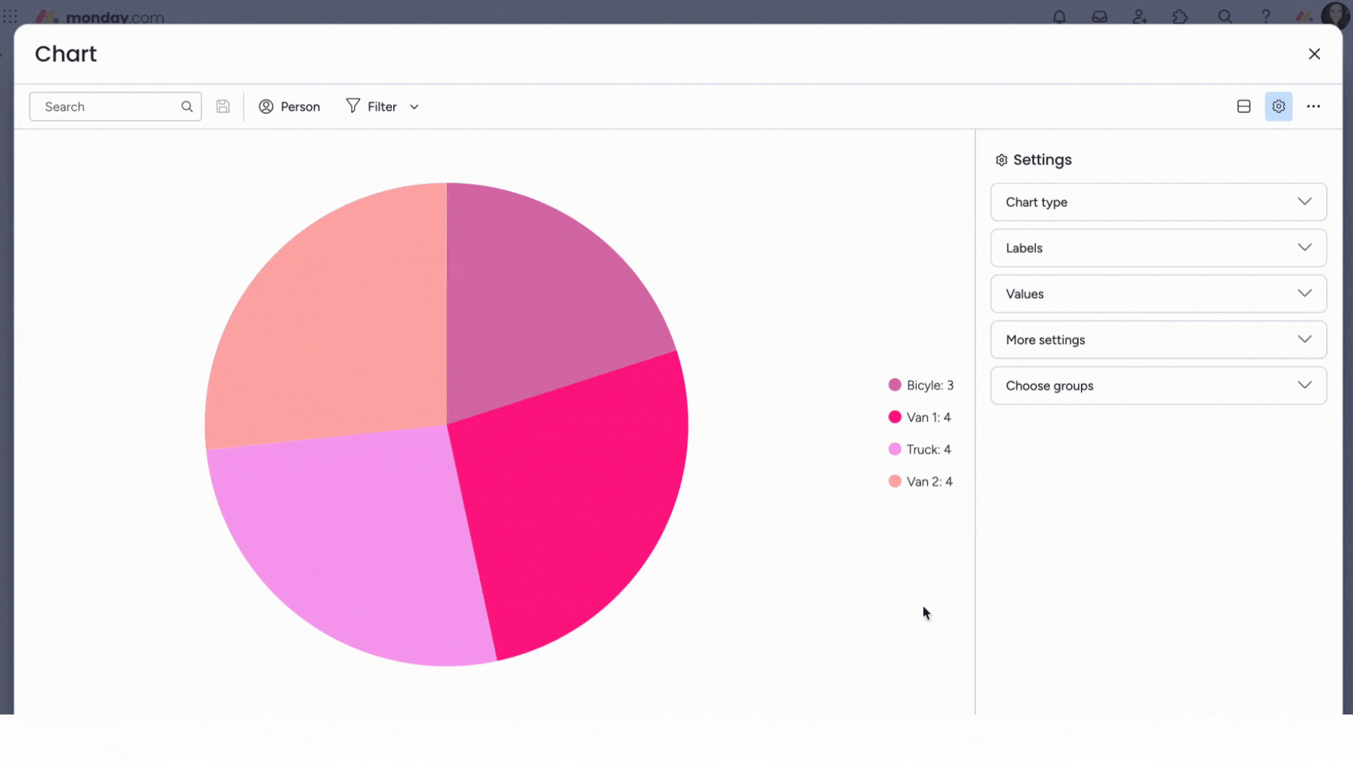Click the inbox message icon
Viewport: 1353px width, 761px height.
pyautogui.click(x=1099, y=17)
